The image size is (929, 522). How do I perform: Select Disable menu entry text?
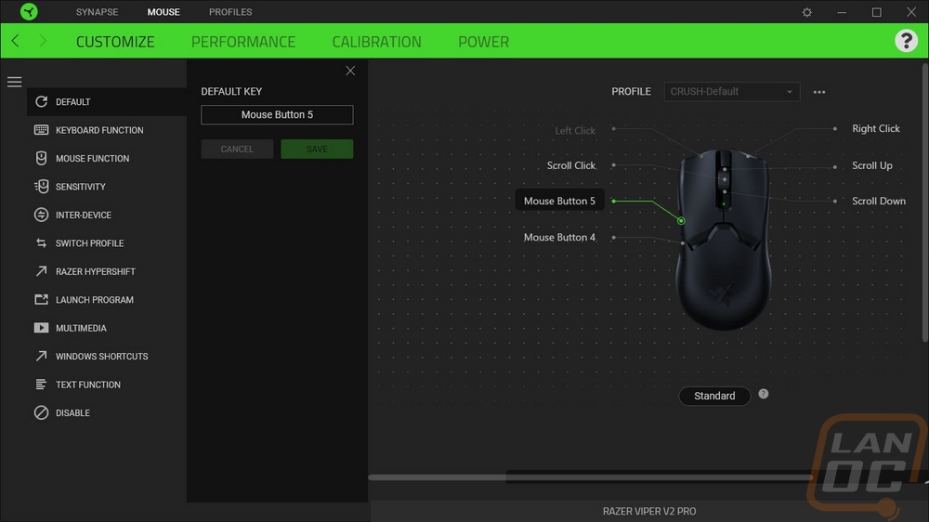[72, 413]
